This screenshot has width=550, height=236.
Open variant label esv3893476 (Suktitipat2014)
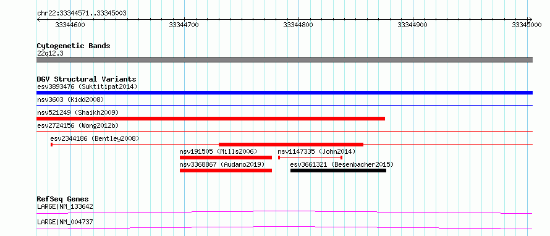point(87,86)
